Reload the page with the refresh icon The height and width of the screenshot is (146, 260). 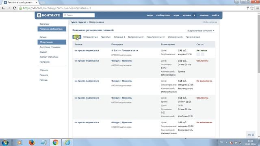click(15, 8)
